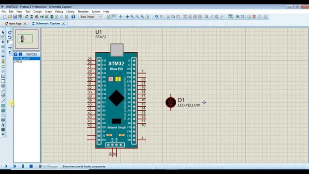
Task: Click the rotation angle input field
Action: 10,42
